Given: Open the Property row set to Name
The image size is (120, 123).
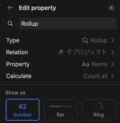Looking at the screenshot, I should pos(60,64).
